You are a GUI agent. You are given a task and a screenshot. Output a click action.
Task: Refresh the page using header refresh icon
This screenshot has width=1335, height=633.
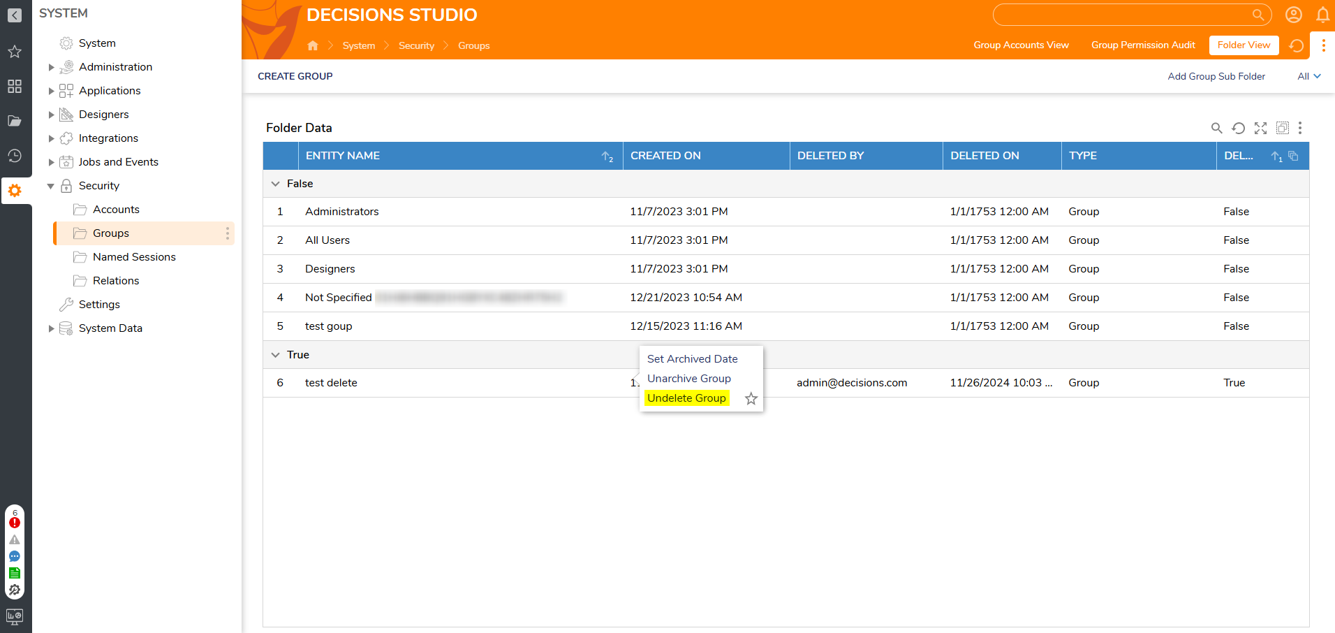pyautogui.click(x=1297, y=45)
